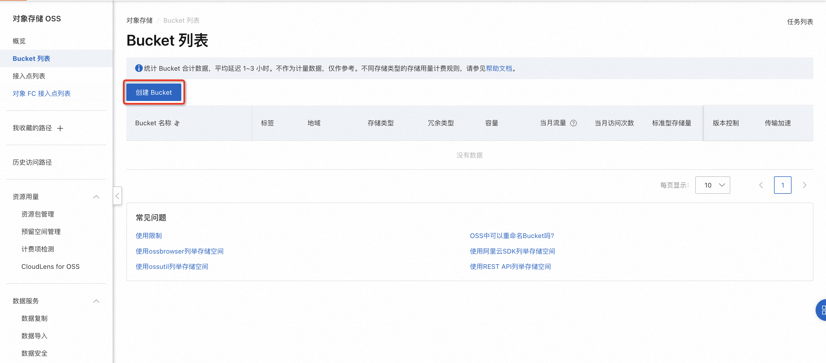The width and height of the screenshot is (826, 363).
Task: Open the floating blue grid widget
Action: coord(822,310)
